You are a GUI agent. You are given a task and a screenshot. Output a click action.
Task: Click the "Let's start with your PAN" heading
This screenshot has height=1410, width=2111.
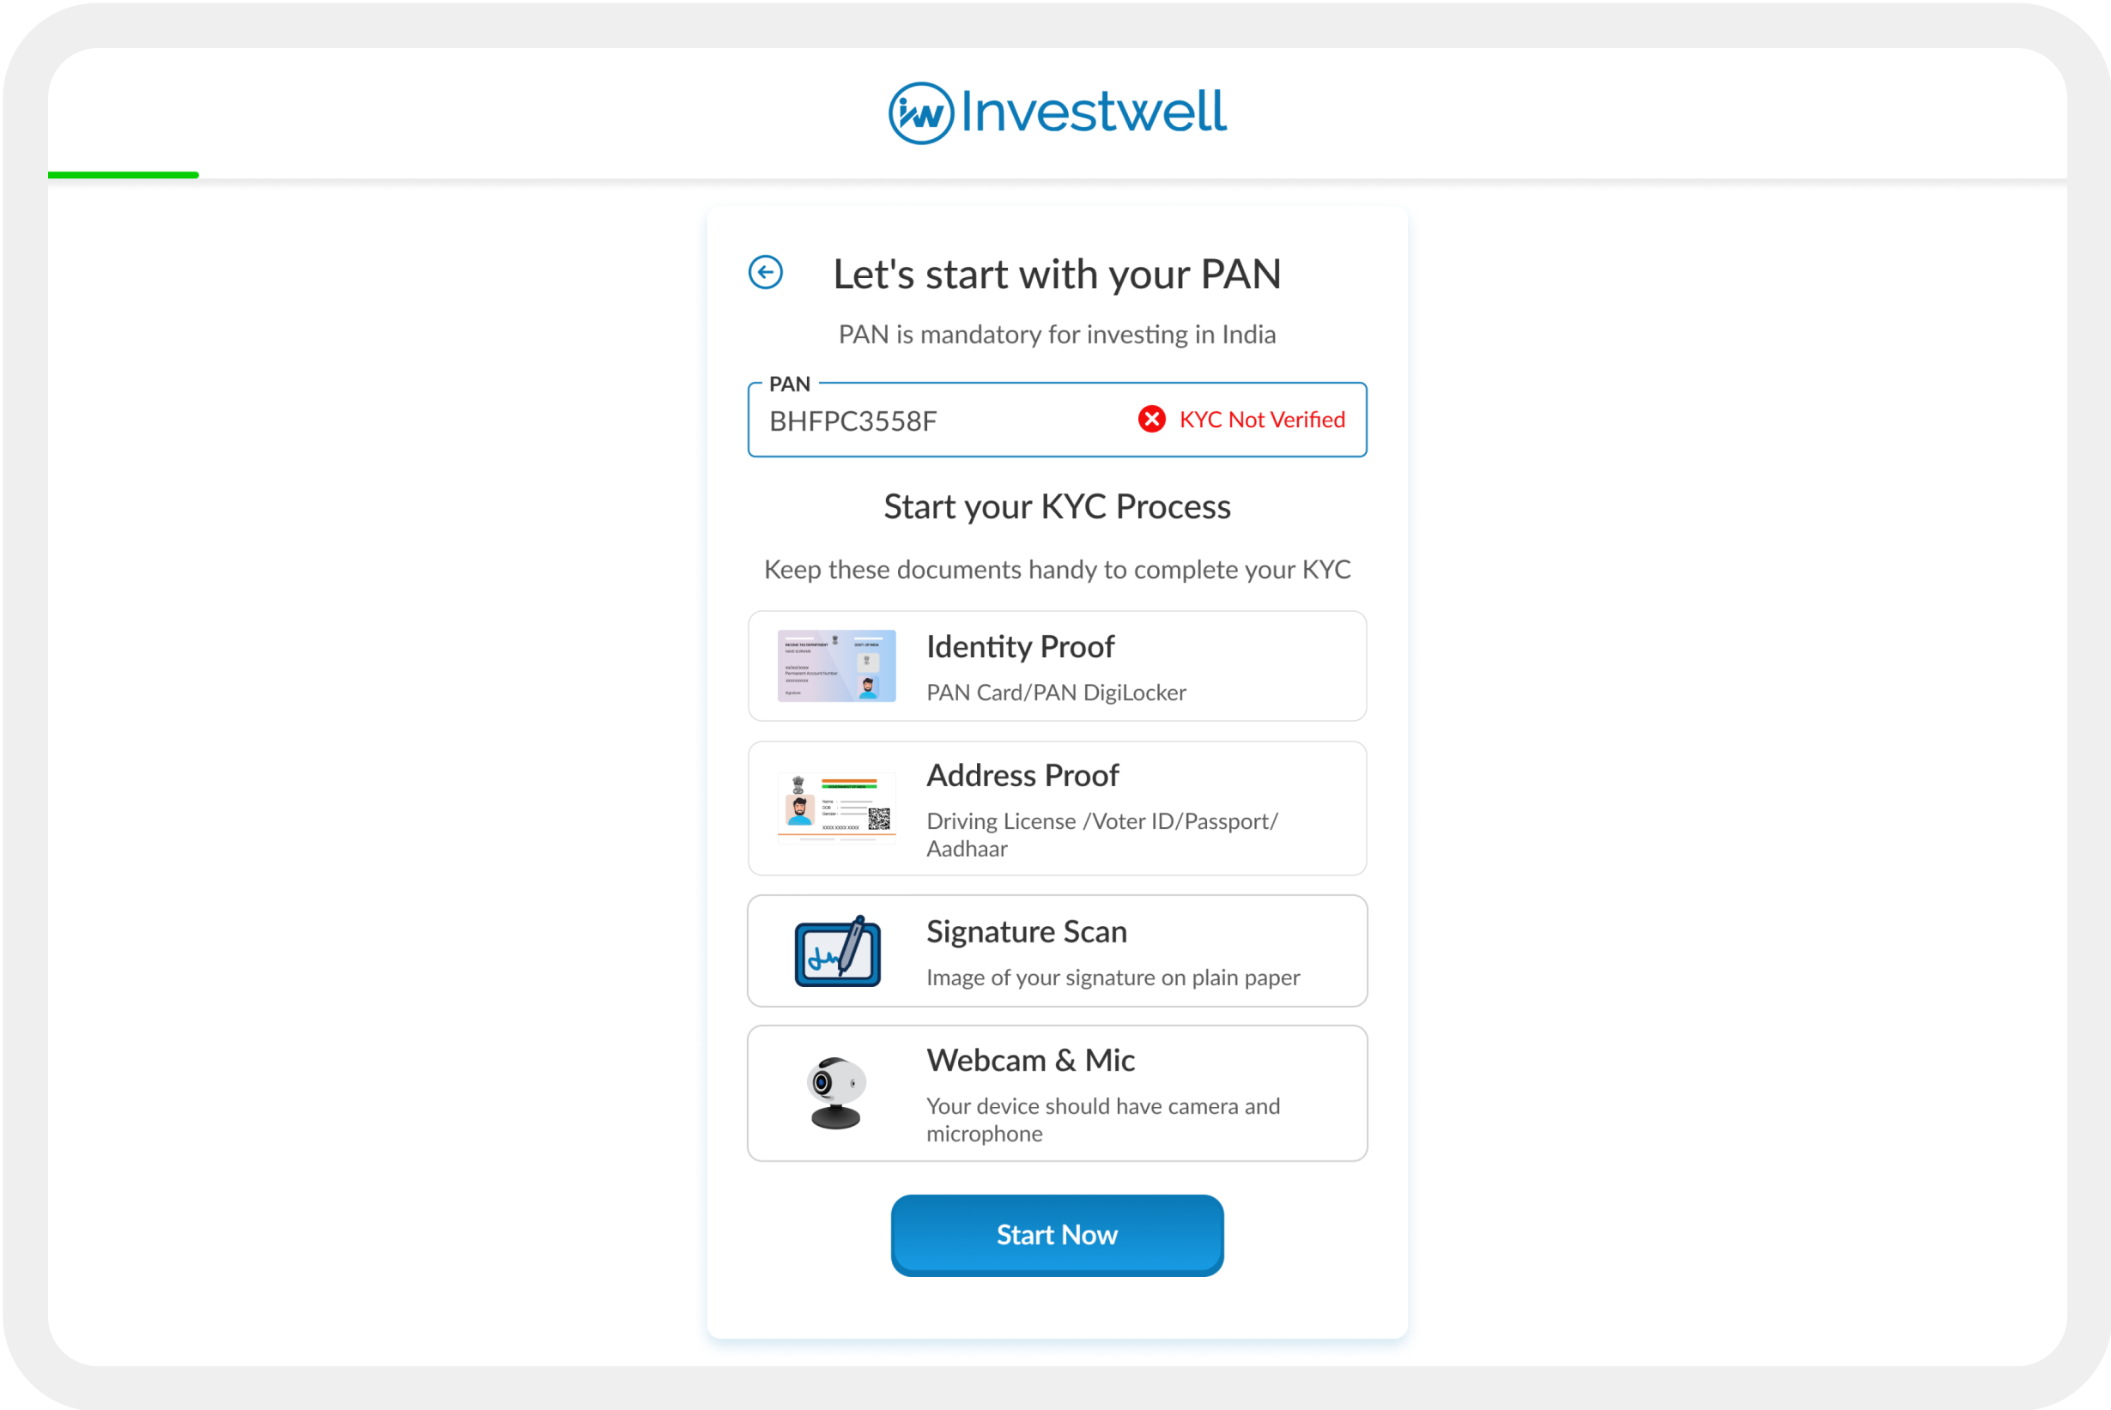tap(1057, 275)
